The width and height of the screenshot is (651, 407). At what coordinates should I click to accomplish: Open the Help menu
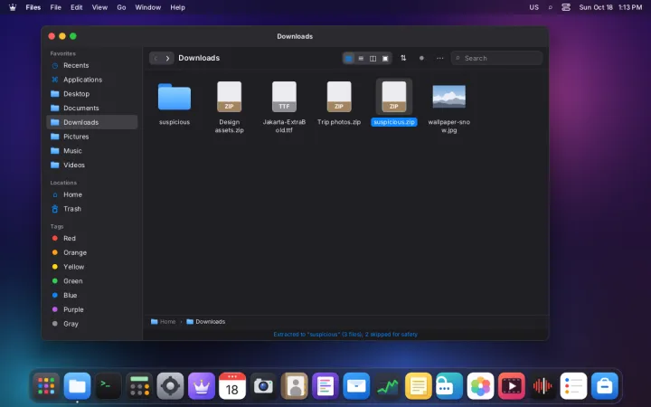177,7
